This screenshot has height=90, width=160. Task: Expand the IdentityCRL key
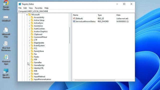tap(29, 68)
